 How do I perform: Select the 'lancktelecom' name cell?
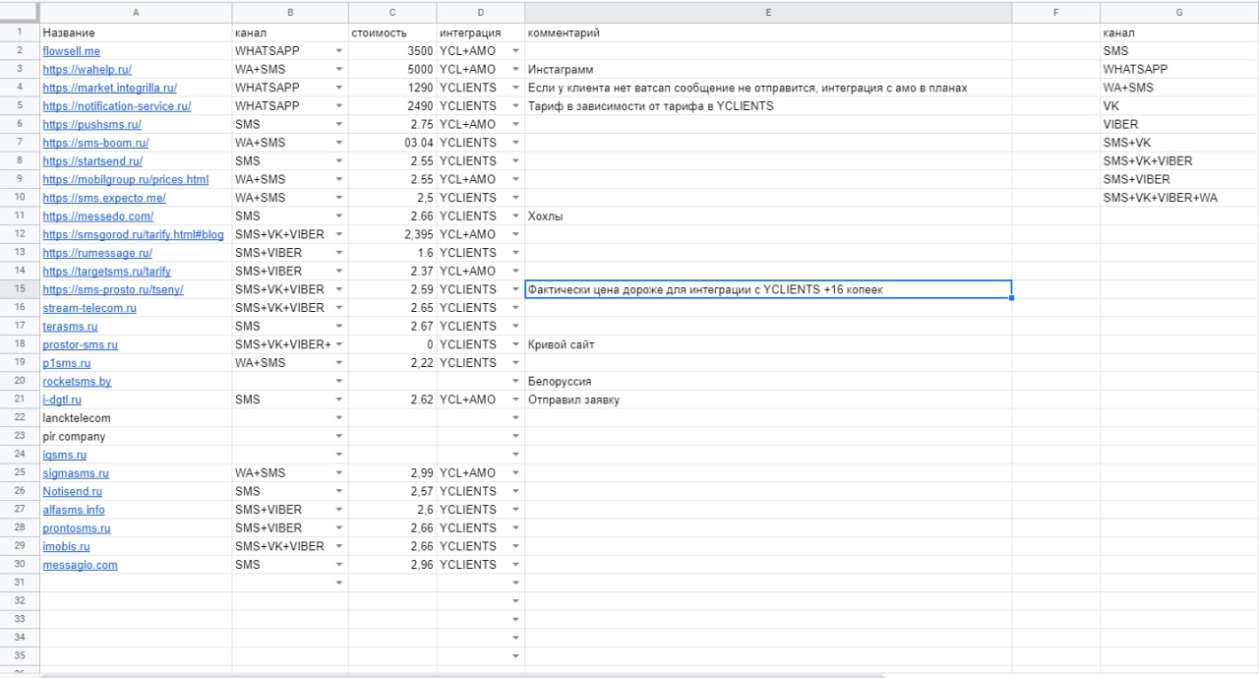pyautogui.click(x=136, y=418)
